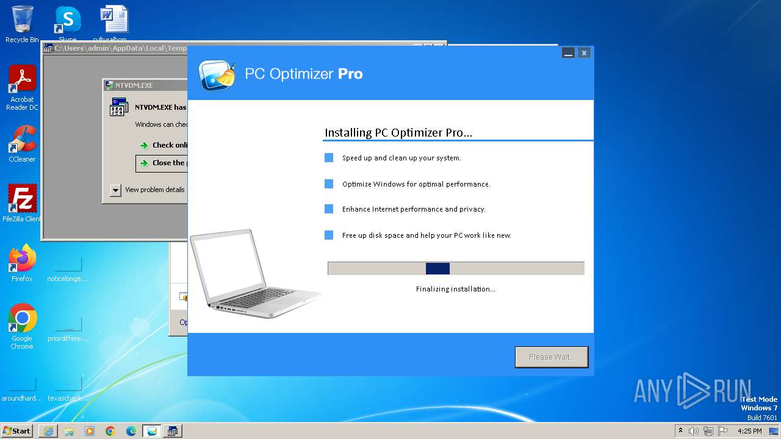Click the NTVDM.EXE dialog title bar
781x439 pixels.
(x=145, y=85)
